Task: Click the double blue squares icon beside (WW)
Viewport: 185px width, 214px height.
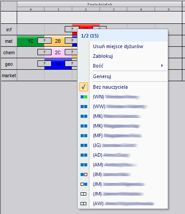Action: (x=84, y=106)
